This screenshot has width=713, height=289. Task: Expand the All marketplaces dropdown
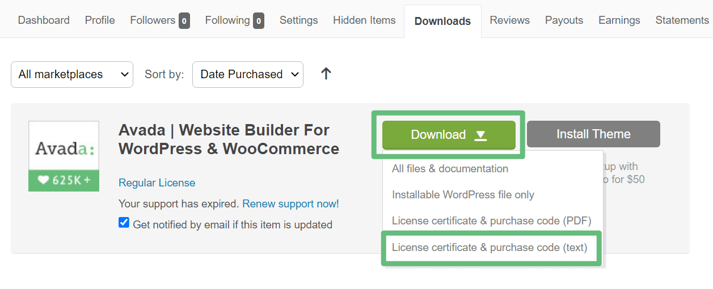(x=72, y=74)
